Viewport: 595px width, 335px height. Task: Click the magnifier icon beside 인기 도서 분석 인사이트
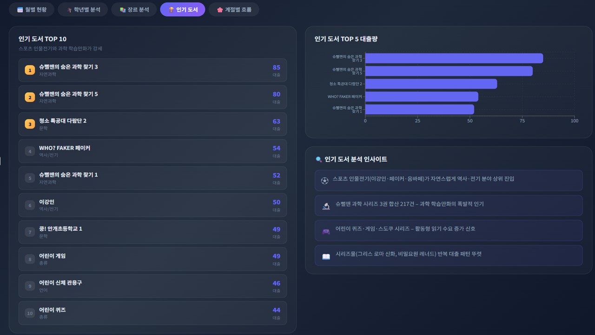pyautogui.click(x=318, y=159)
